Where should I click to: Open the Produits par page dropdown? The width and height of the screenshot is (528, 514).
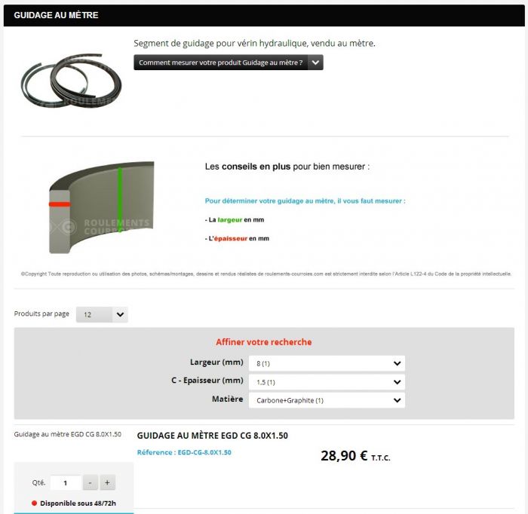coord(102,314)
